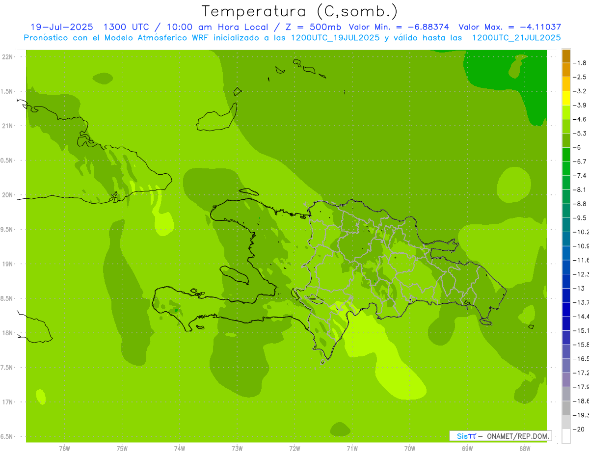Select the '-20' color bar value

click(579, 429)
